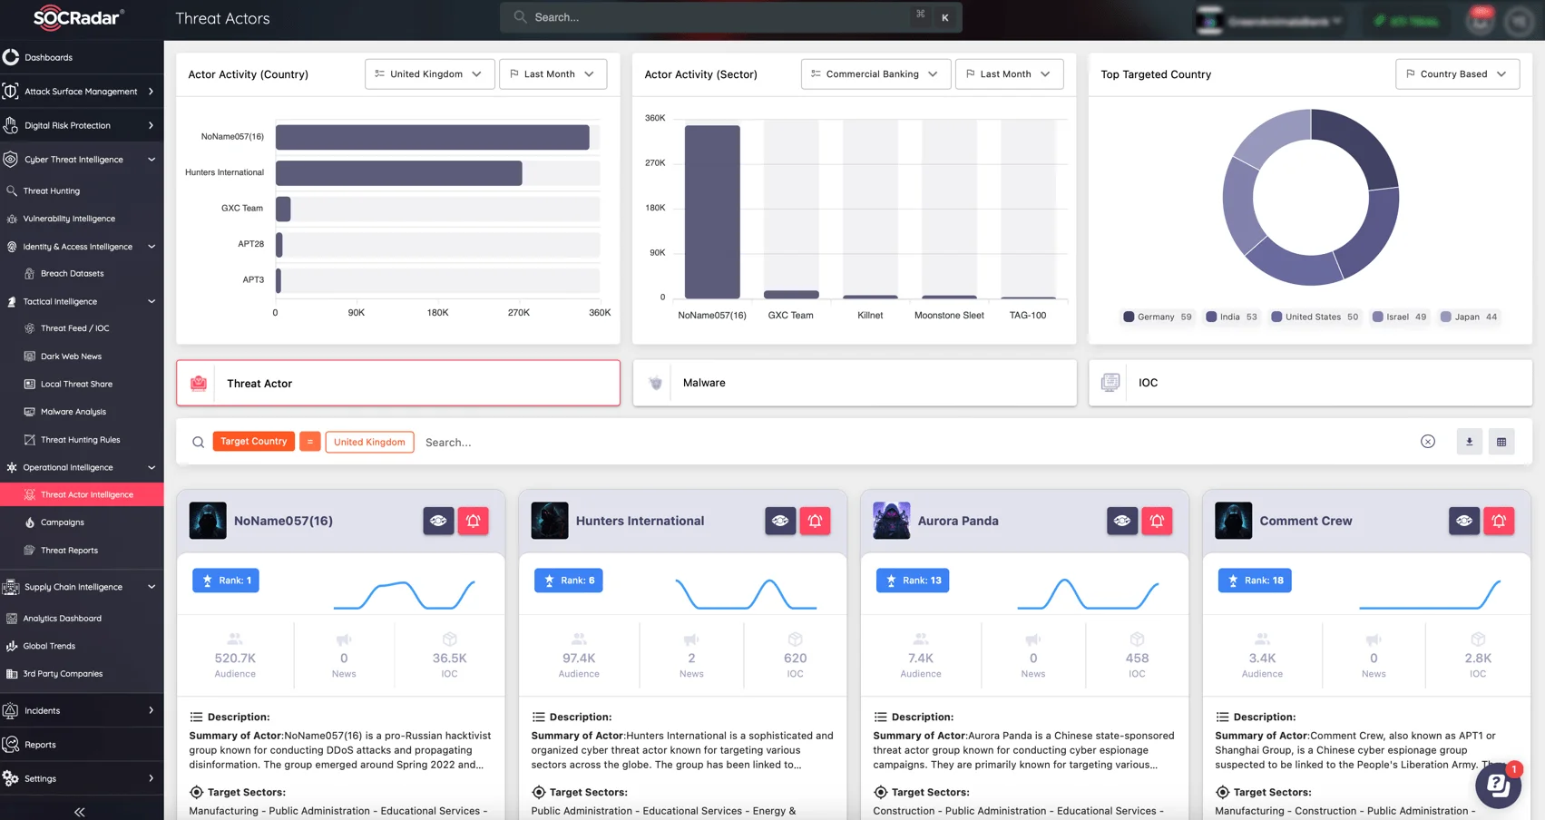Open Last Month dropdown in Sector chart
Screen dimensions: 1545x820
1009,74
